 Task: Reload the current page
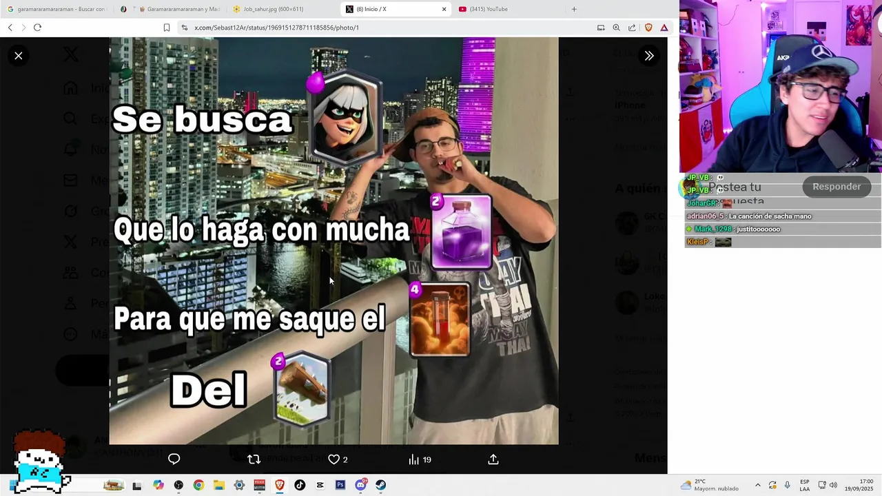point(37,28)
